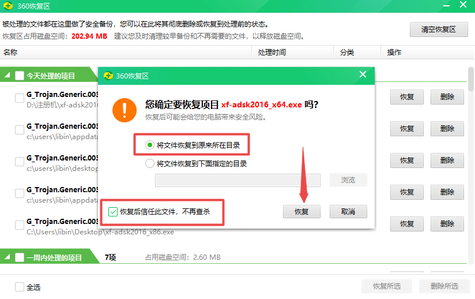Sort by the 处理时间 column header
The width and height of the screenshot is (475, 299).
(x=272, y=53)
